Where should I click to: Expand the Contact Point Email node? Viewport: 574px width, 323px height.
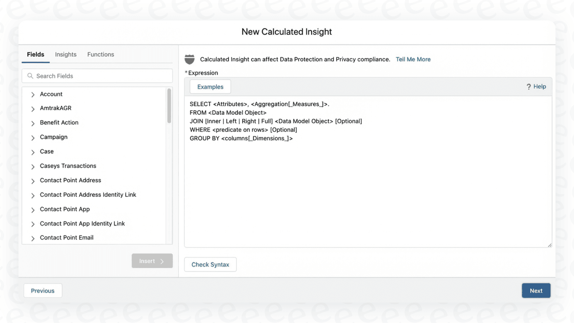click(32, 238)
